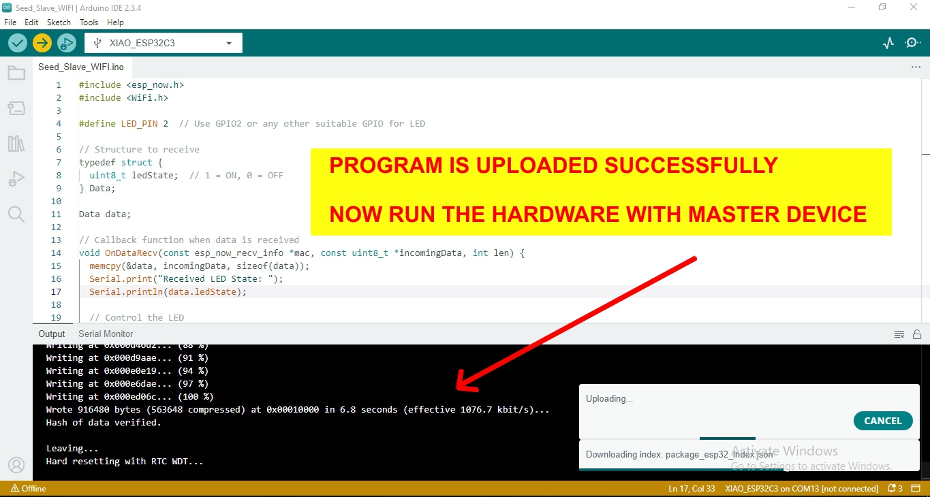The width and height of the screenshot is (930, 497).
Task: Open the Library Manager sidebar icon
Action: pos(16,144)
